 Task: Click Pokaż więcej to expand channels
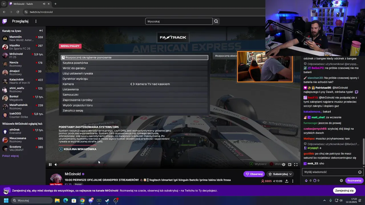pyautogui.click(x=11, y=156)
